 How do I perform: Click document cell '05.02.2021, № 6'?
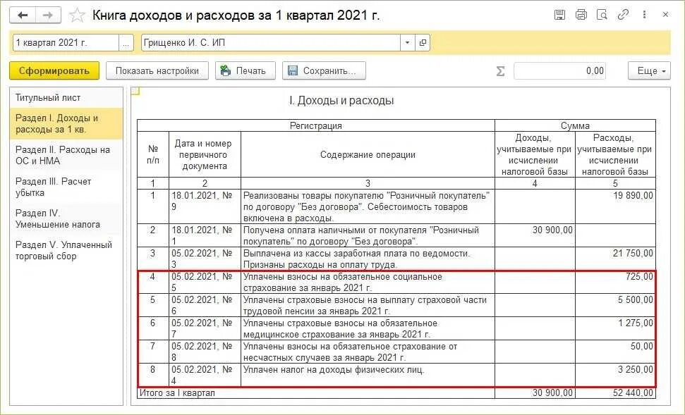(205, 306)
